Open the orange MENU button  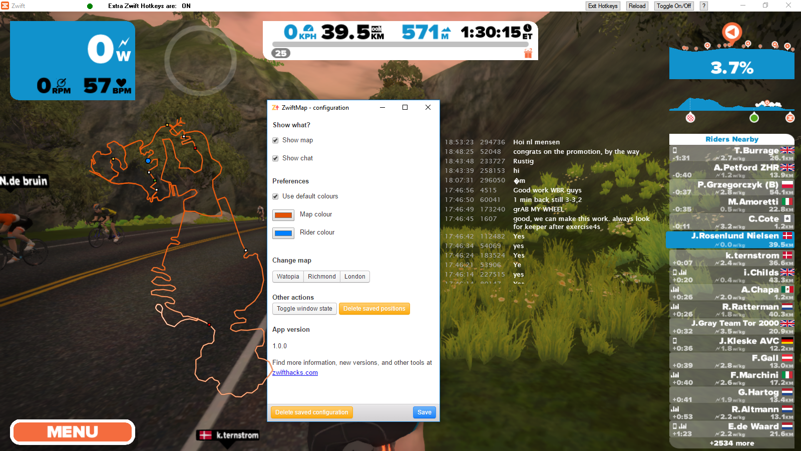click(73, 432)
